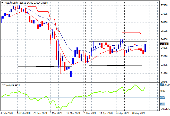Image resolution: width=170 pixels, height=116 pixels.
Task: Click the CCI -100 level label
Action: (x=163, y=97)
